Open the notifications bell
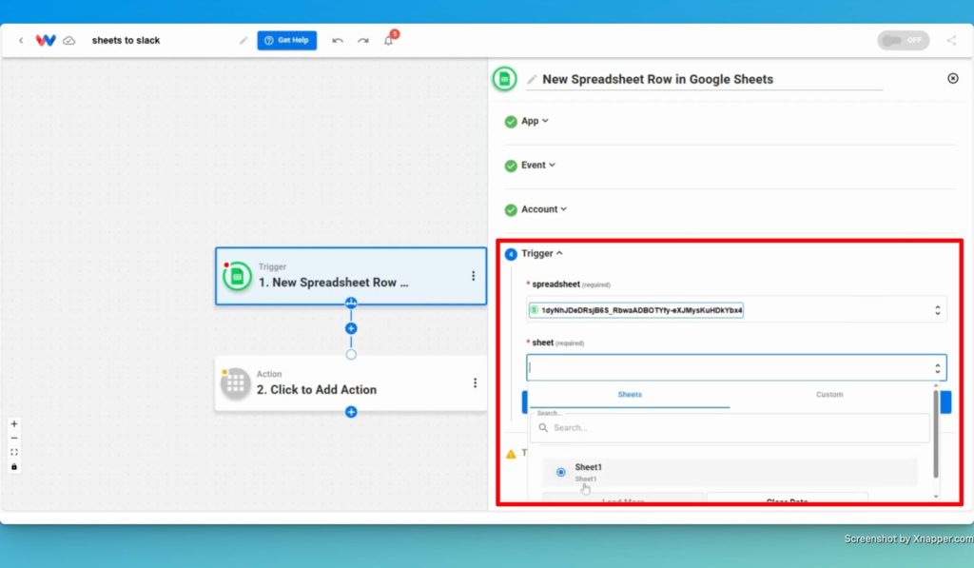The width and height of the screenshot is (974, 568). [x=388, y=40]
